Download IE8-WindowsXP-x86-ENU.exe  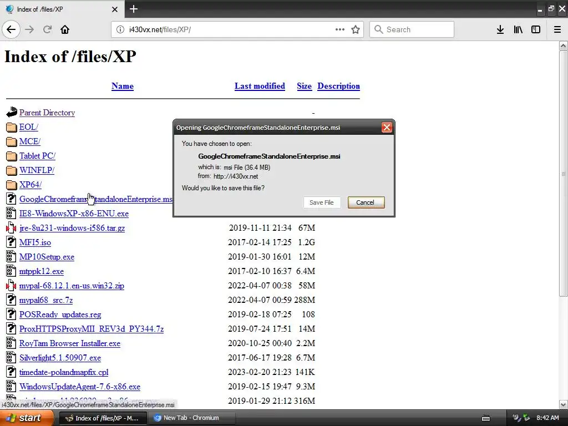[x=74, y=214]
